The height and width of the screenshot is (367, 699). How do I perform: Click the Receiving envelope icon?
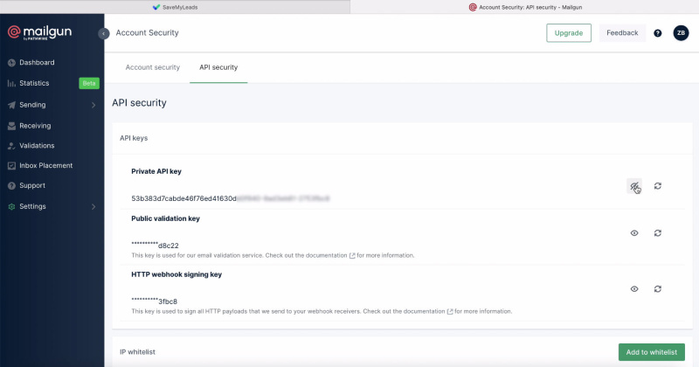11,126
